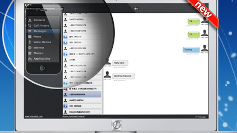This screenshot has height=133, width=237.
Task: Click the phone home button
Action: (43, 68)
